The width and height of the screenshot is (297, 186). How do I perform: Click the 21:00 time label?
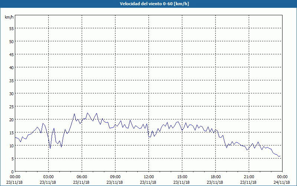(x=249, y=177)
